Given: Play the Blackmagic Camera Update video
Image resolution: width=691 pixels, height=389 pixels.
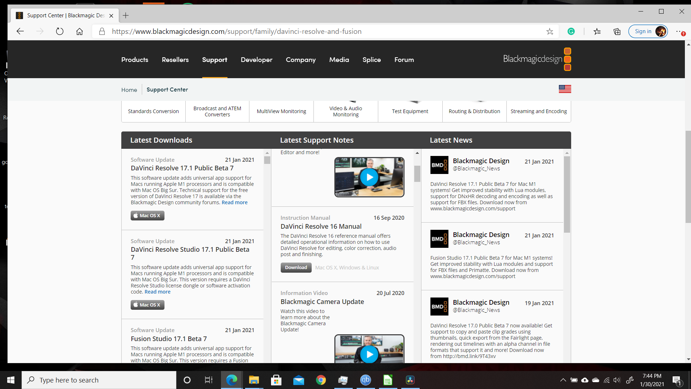Looking at the screenshot, I should click(369, 354).
